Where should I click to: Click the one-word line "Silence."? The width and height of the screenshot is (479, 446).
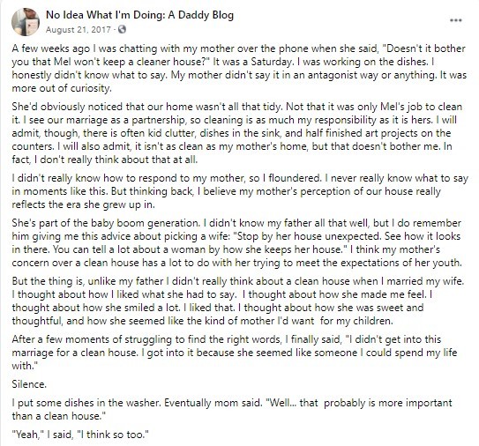click(29, 384)
